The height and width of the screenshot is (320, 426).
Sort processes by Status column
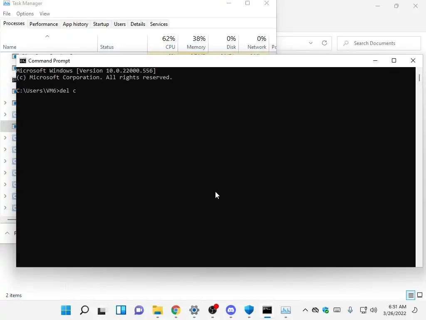tap(122, 43)
